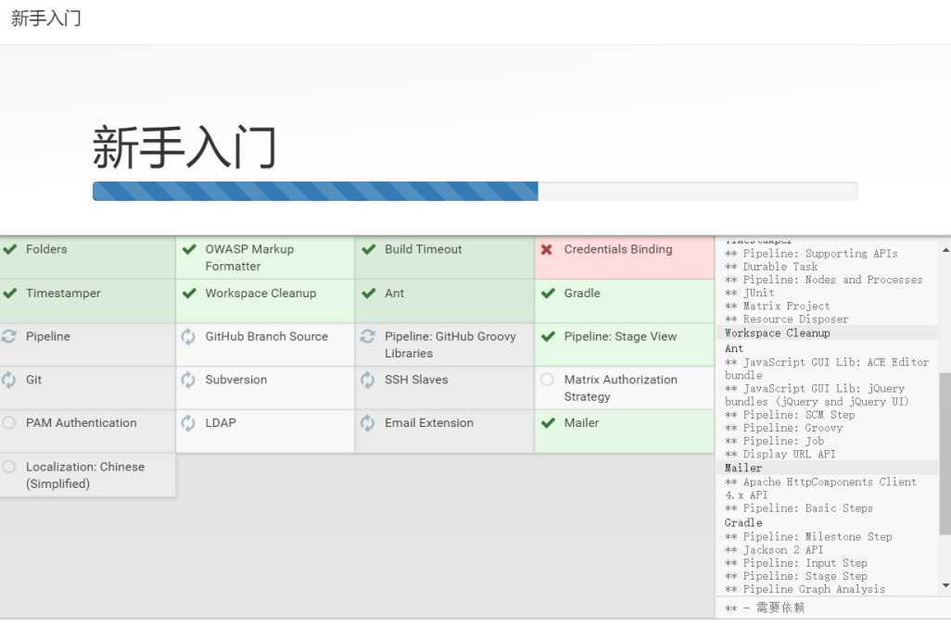Click the large 新手入门 heading

(x=184, y=146)
